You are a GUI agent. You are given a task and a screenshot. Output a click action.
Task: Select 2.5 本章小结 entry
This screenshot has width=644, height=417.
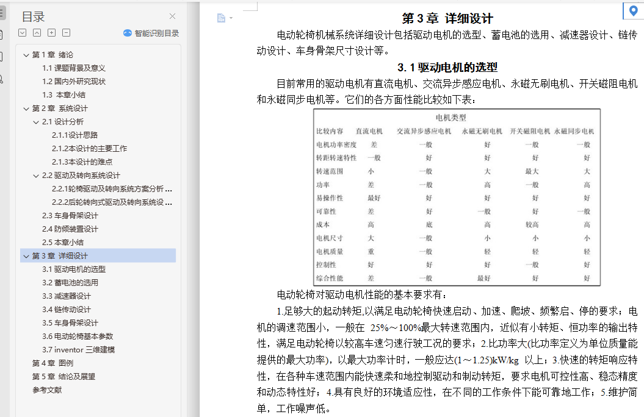(x=63, y=243)
